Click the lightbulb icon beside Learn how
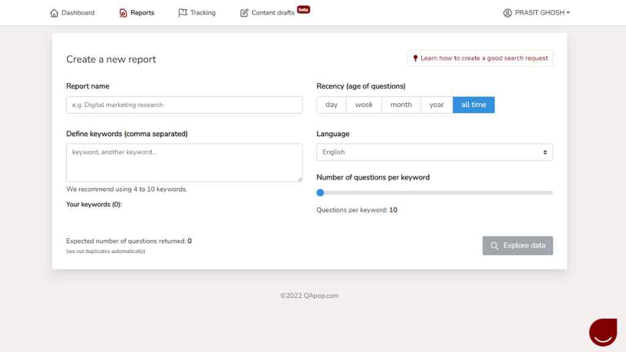This screenshot has height=352, width=626. pos(415,58)
